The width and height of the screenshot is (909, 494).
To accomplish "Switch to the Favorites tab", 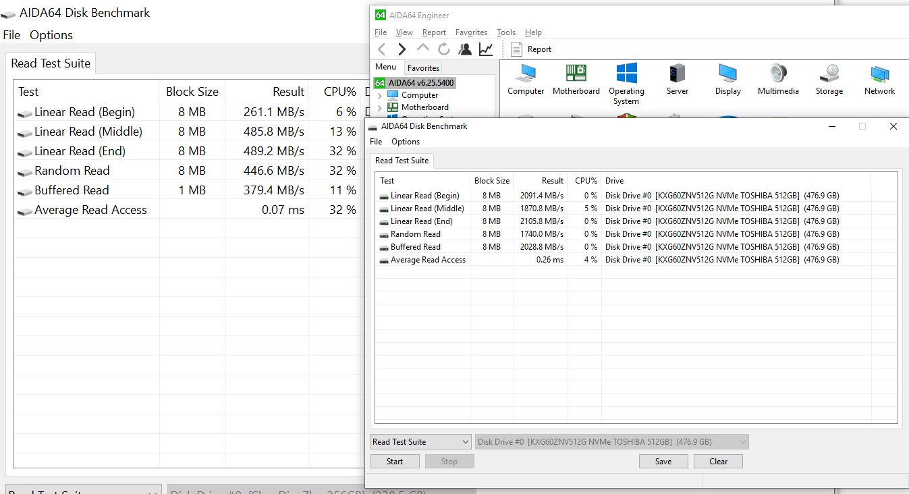I will point(423,68).
